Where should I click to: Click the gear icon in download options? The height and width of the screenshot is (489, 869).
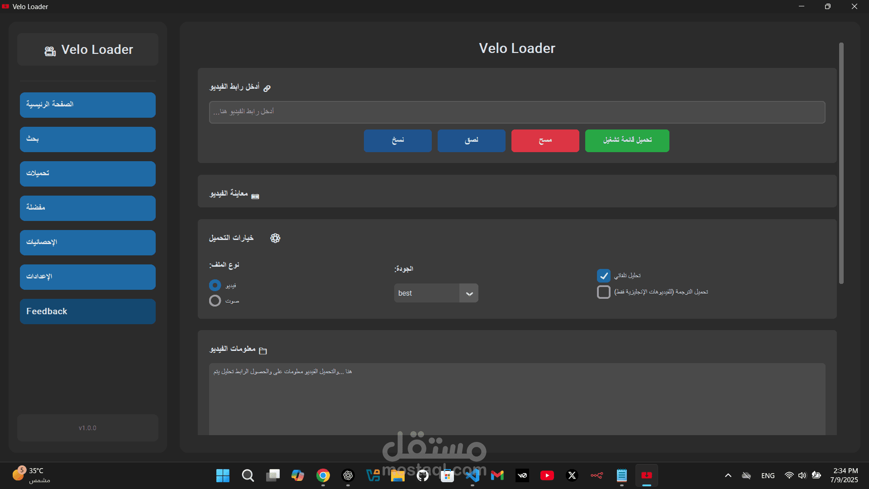coord(275,238)
